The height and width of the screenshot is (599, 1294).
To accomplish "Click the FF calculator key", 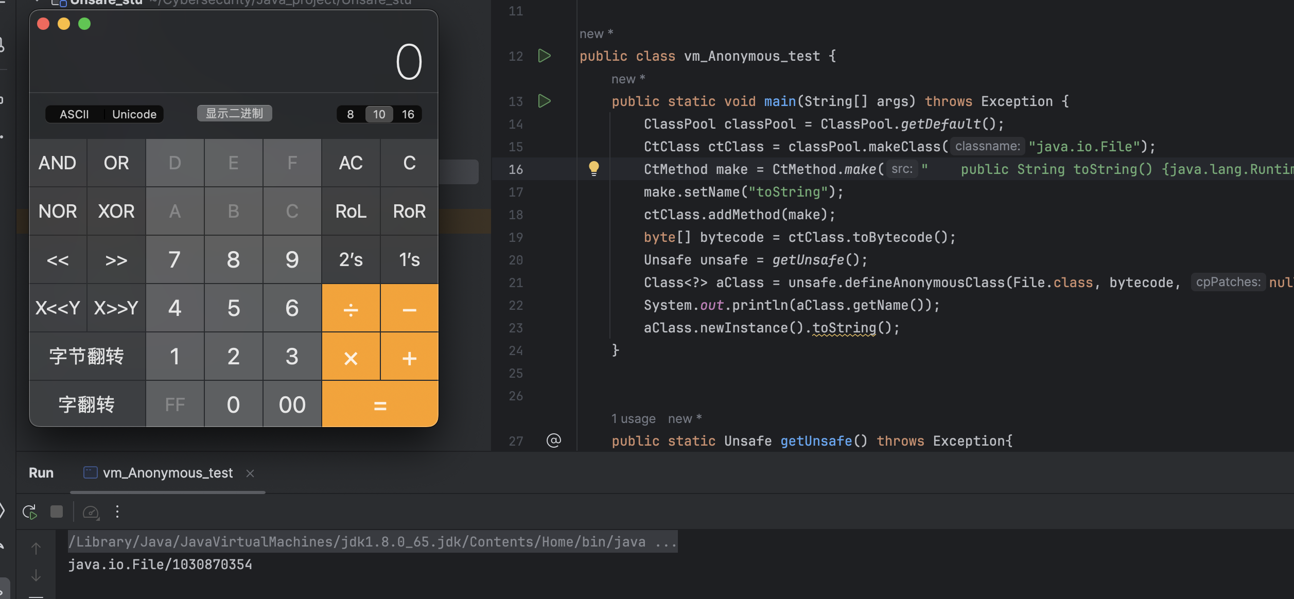I will coord(175,404).
